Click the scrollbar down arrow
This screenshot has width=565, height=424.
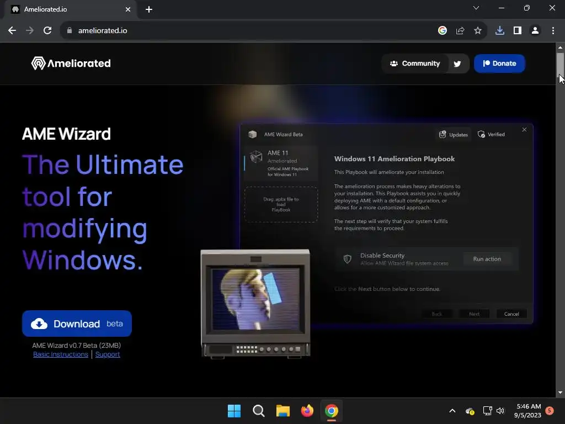(x=560, y=393)
